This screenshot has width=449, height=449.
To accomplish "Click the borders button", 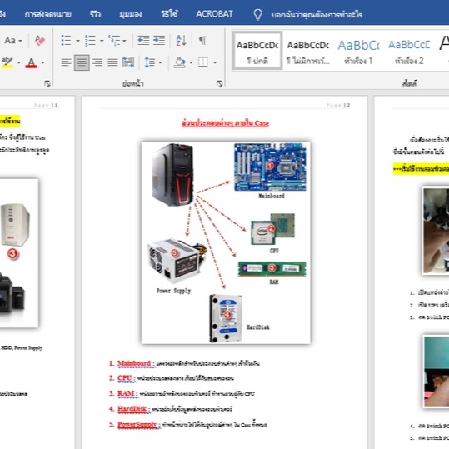I will [203, 62].
